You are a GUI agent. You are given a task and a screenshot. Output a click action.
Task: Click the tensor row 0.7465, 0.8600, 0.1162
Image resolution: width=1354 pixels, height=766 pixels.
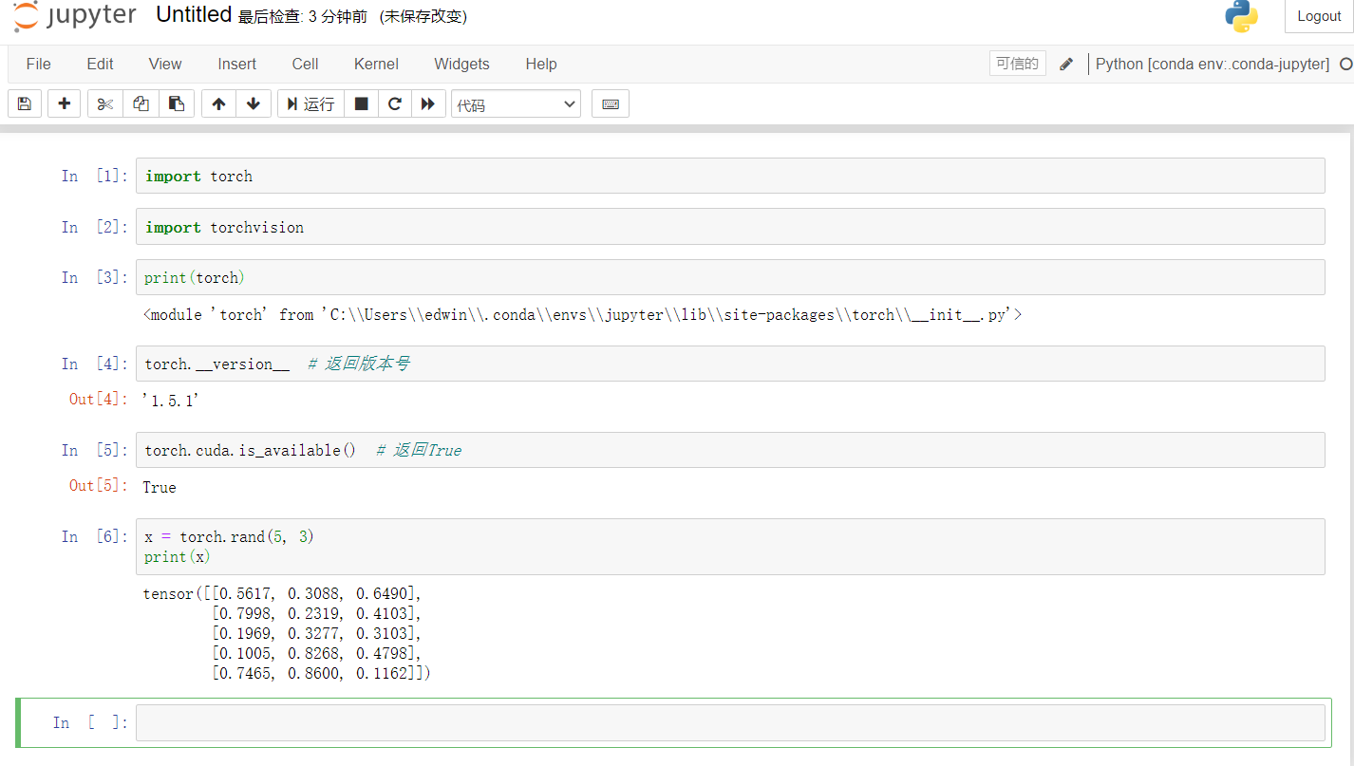tap(322, 673)
